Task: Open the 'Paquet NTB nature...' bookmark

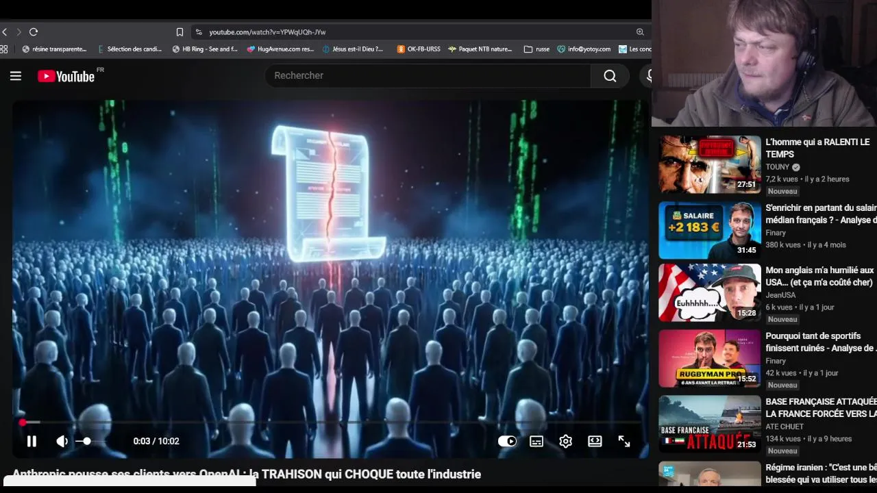Action: click(480, 49)
